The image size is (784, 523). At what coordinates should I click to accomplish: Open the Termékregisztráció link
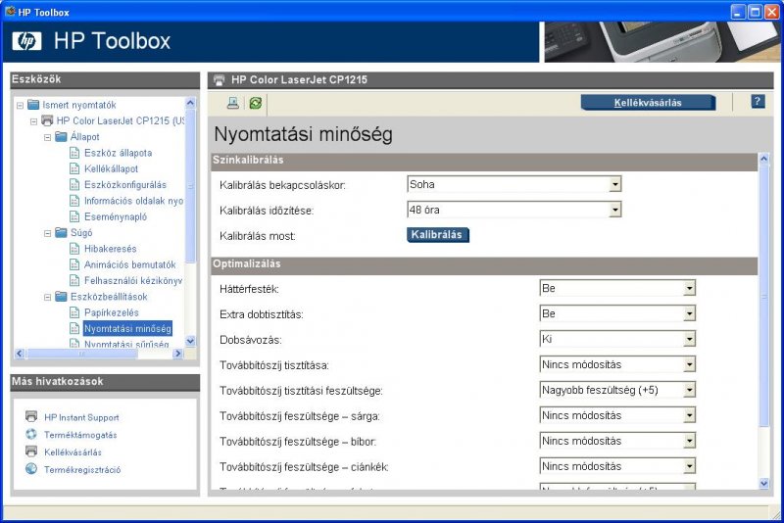[x=82, y=469]
